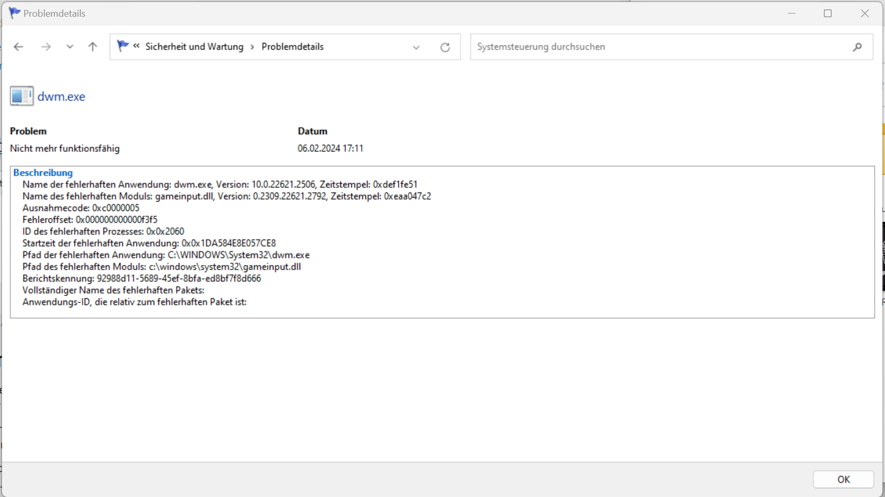Select the 'Pfad der fehlerhaften Anwendung' line
Screen dimensions: 885x497
166,255
